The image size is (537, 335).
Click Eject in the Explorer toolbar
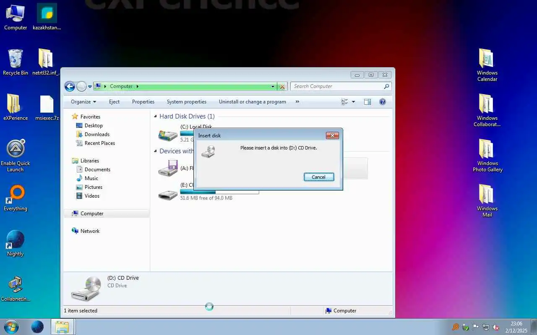pyautogui.click(x=114, y=102)
